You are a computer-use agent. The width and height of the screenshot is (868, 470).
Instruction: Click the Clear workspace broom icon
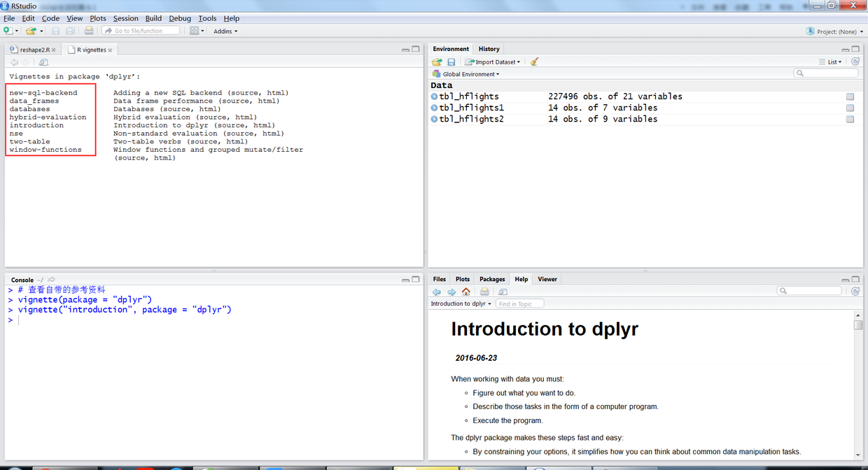(x=534, y=62)
